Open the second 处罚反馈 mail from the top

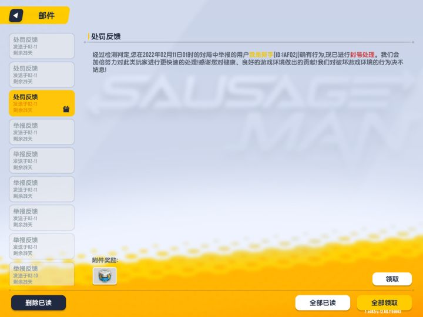42,75
